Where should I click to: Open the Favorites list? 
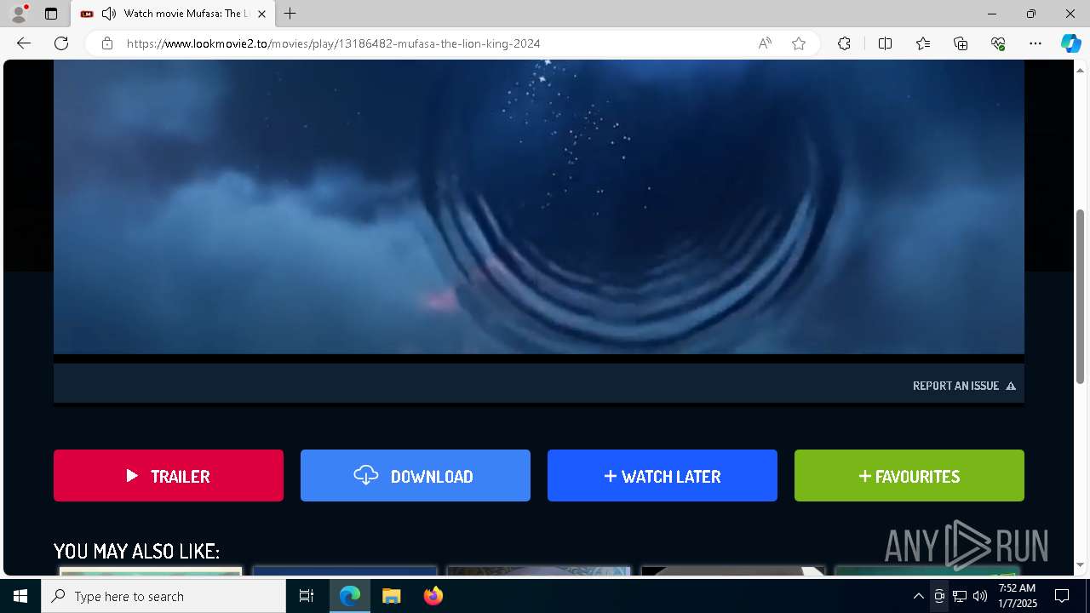[x=923, y=43]
